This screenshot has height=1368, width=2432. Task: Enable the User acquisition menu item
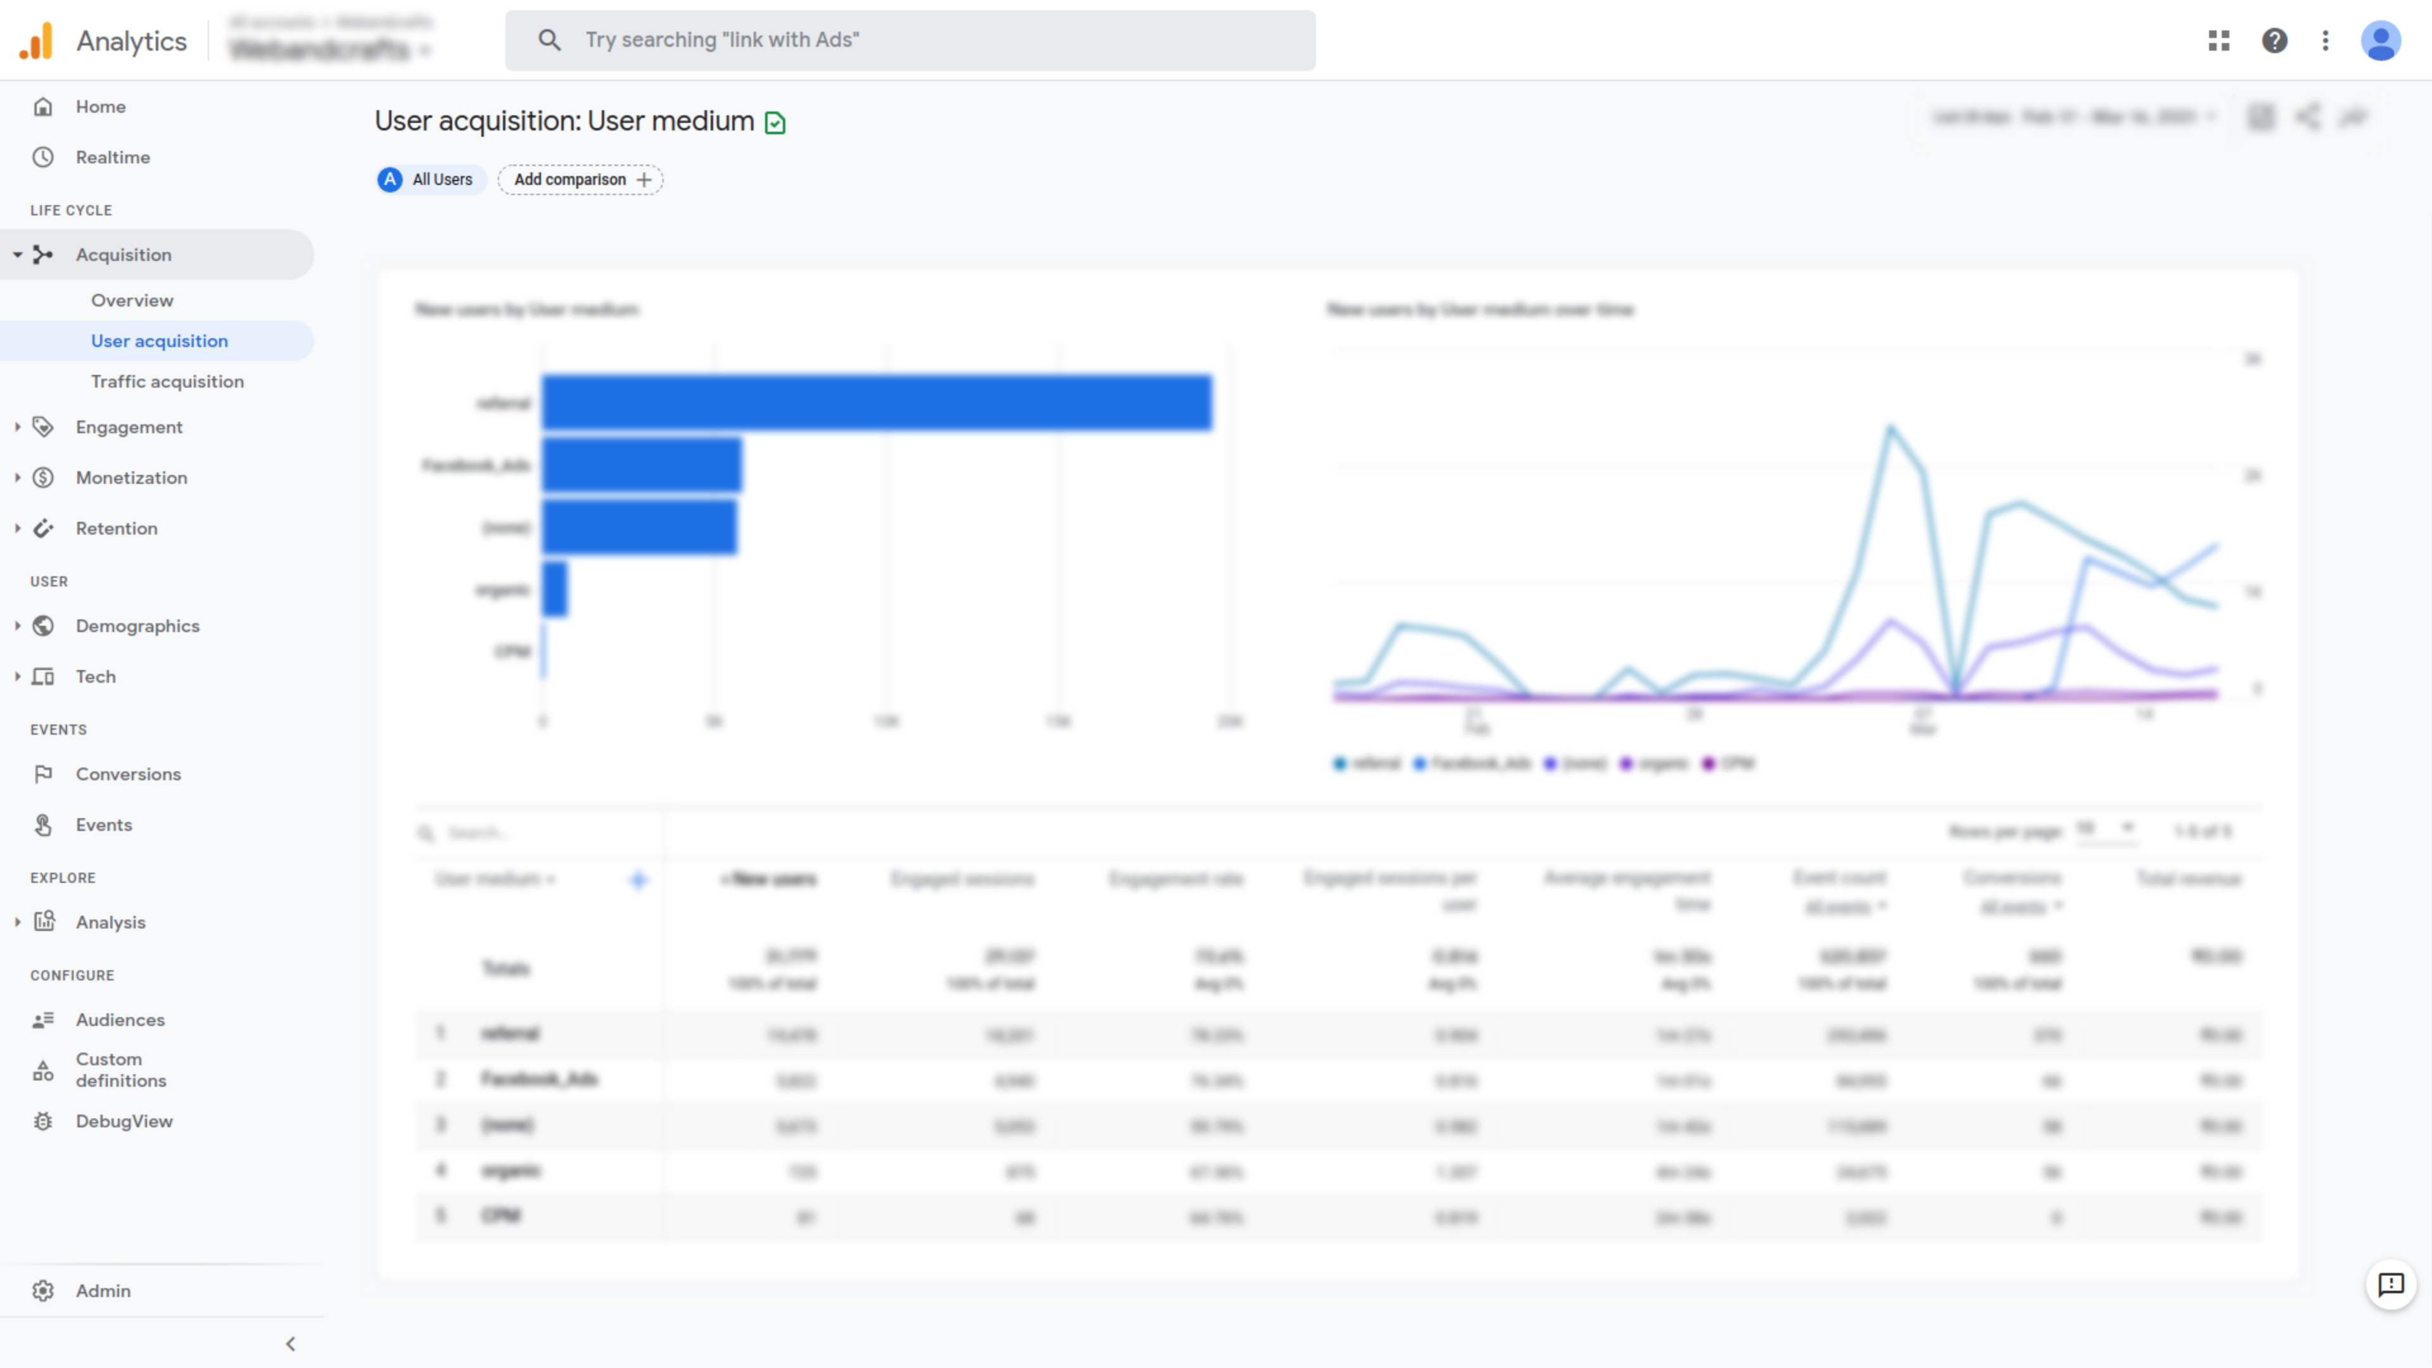click(x=159, y=341)
